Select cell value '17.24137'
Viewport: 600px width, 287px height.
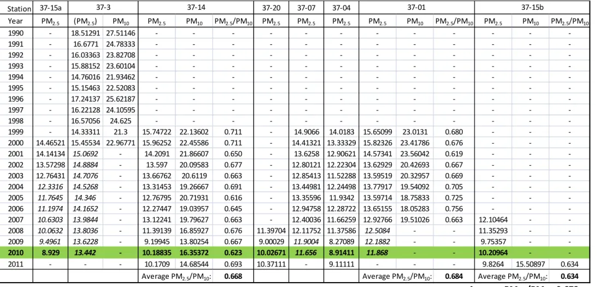pos(85,99)
